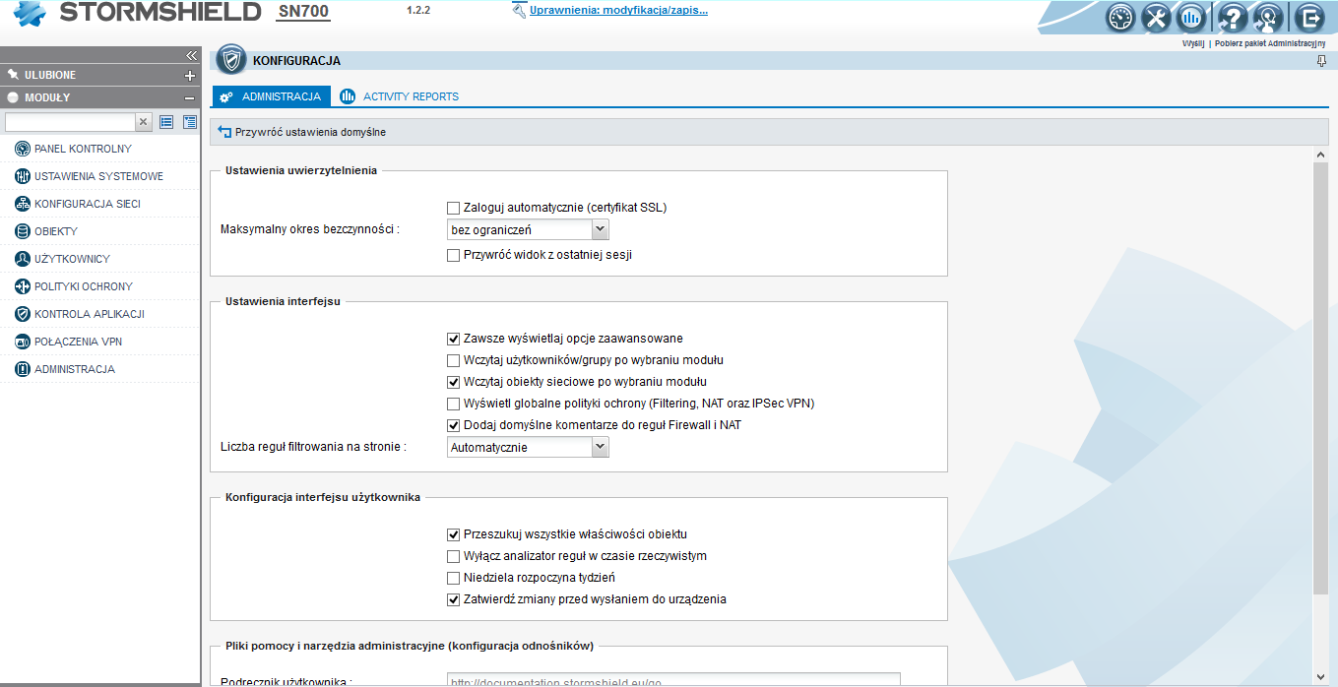Viewport: 1338px width, 687px height.
Task: Click the pin icon beside KONFIGURACJA bar
Action: tap(1322, 61)
